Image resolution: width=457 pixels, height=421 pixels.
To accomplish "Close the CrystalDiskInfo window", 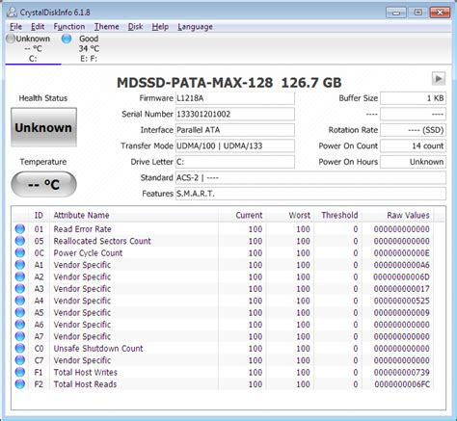I will point(440,13).
